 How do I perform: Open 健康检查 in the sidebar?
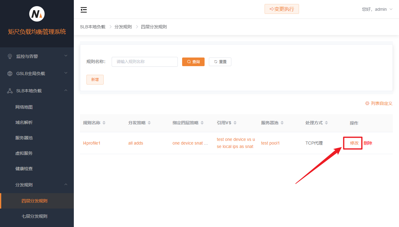(x=24, y=169)
